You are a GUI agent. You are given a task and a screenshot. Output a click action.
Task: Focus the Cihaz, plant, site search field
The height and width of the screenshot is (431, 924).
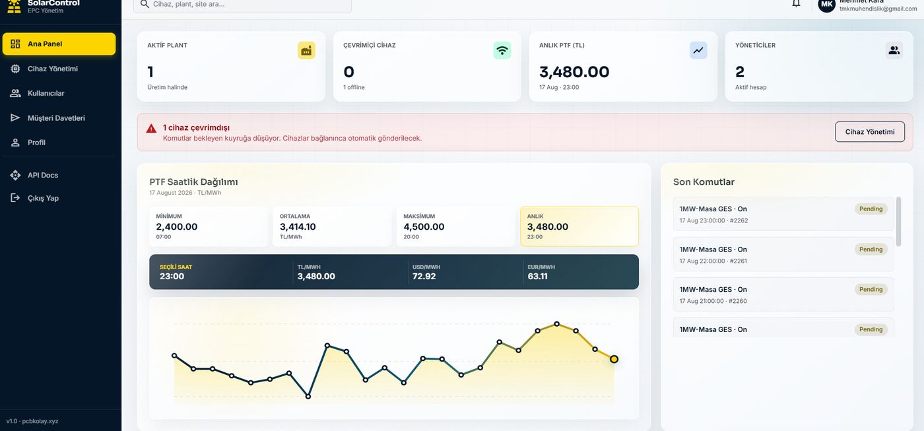tap(242, 4)
